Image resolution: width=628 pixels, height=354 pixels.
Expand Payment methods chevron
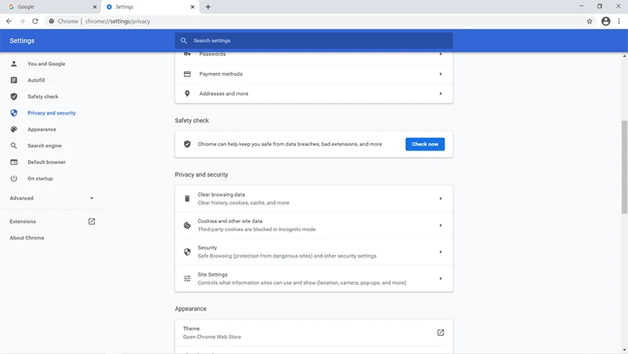[440, 74]
